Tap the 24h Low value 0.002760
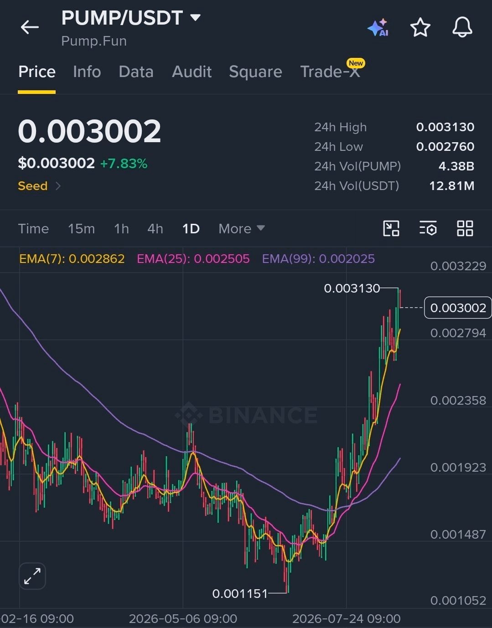The width and height of the screenshot is (492, 628). tap(445, 147)
